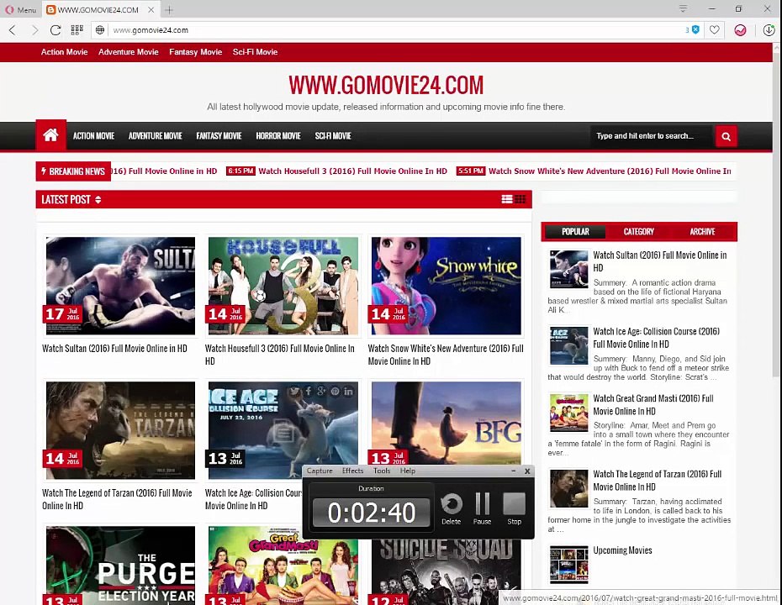Select the Archive sidebar tab
Image resolution: width=782 pixels, height=605 pixels.
tap(702, 232)
